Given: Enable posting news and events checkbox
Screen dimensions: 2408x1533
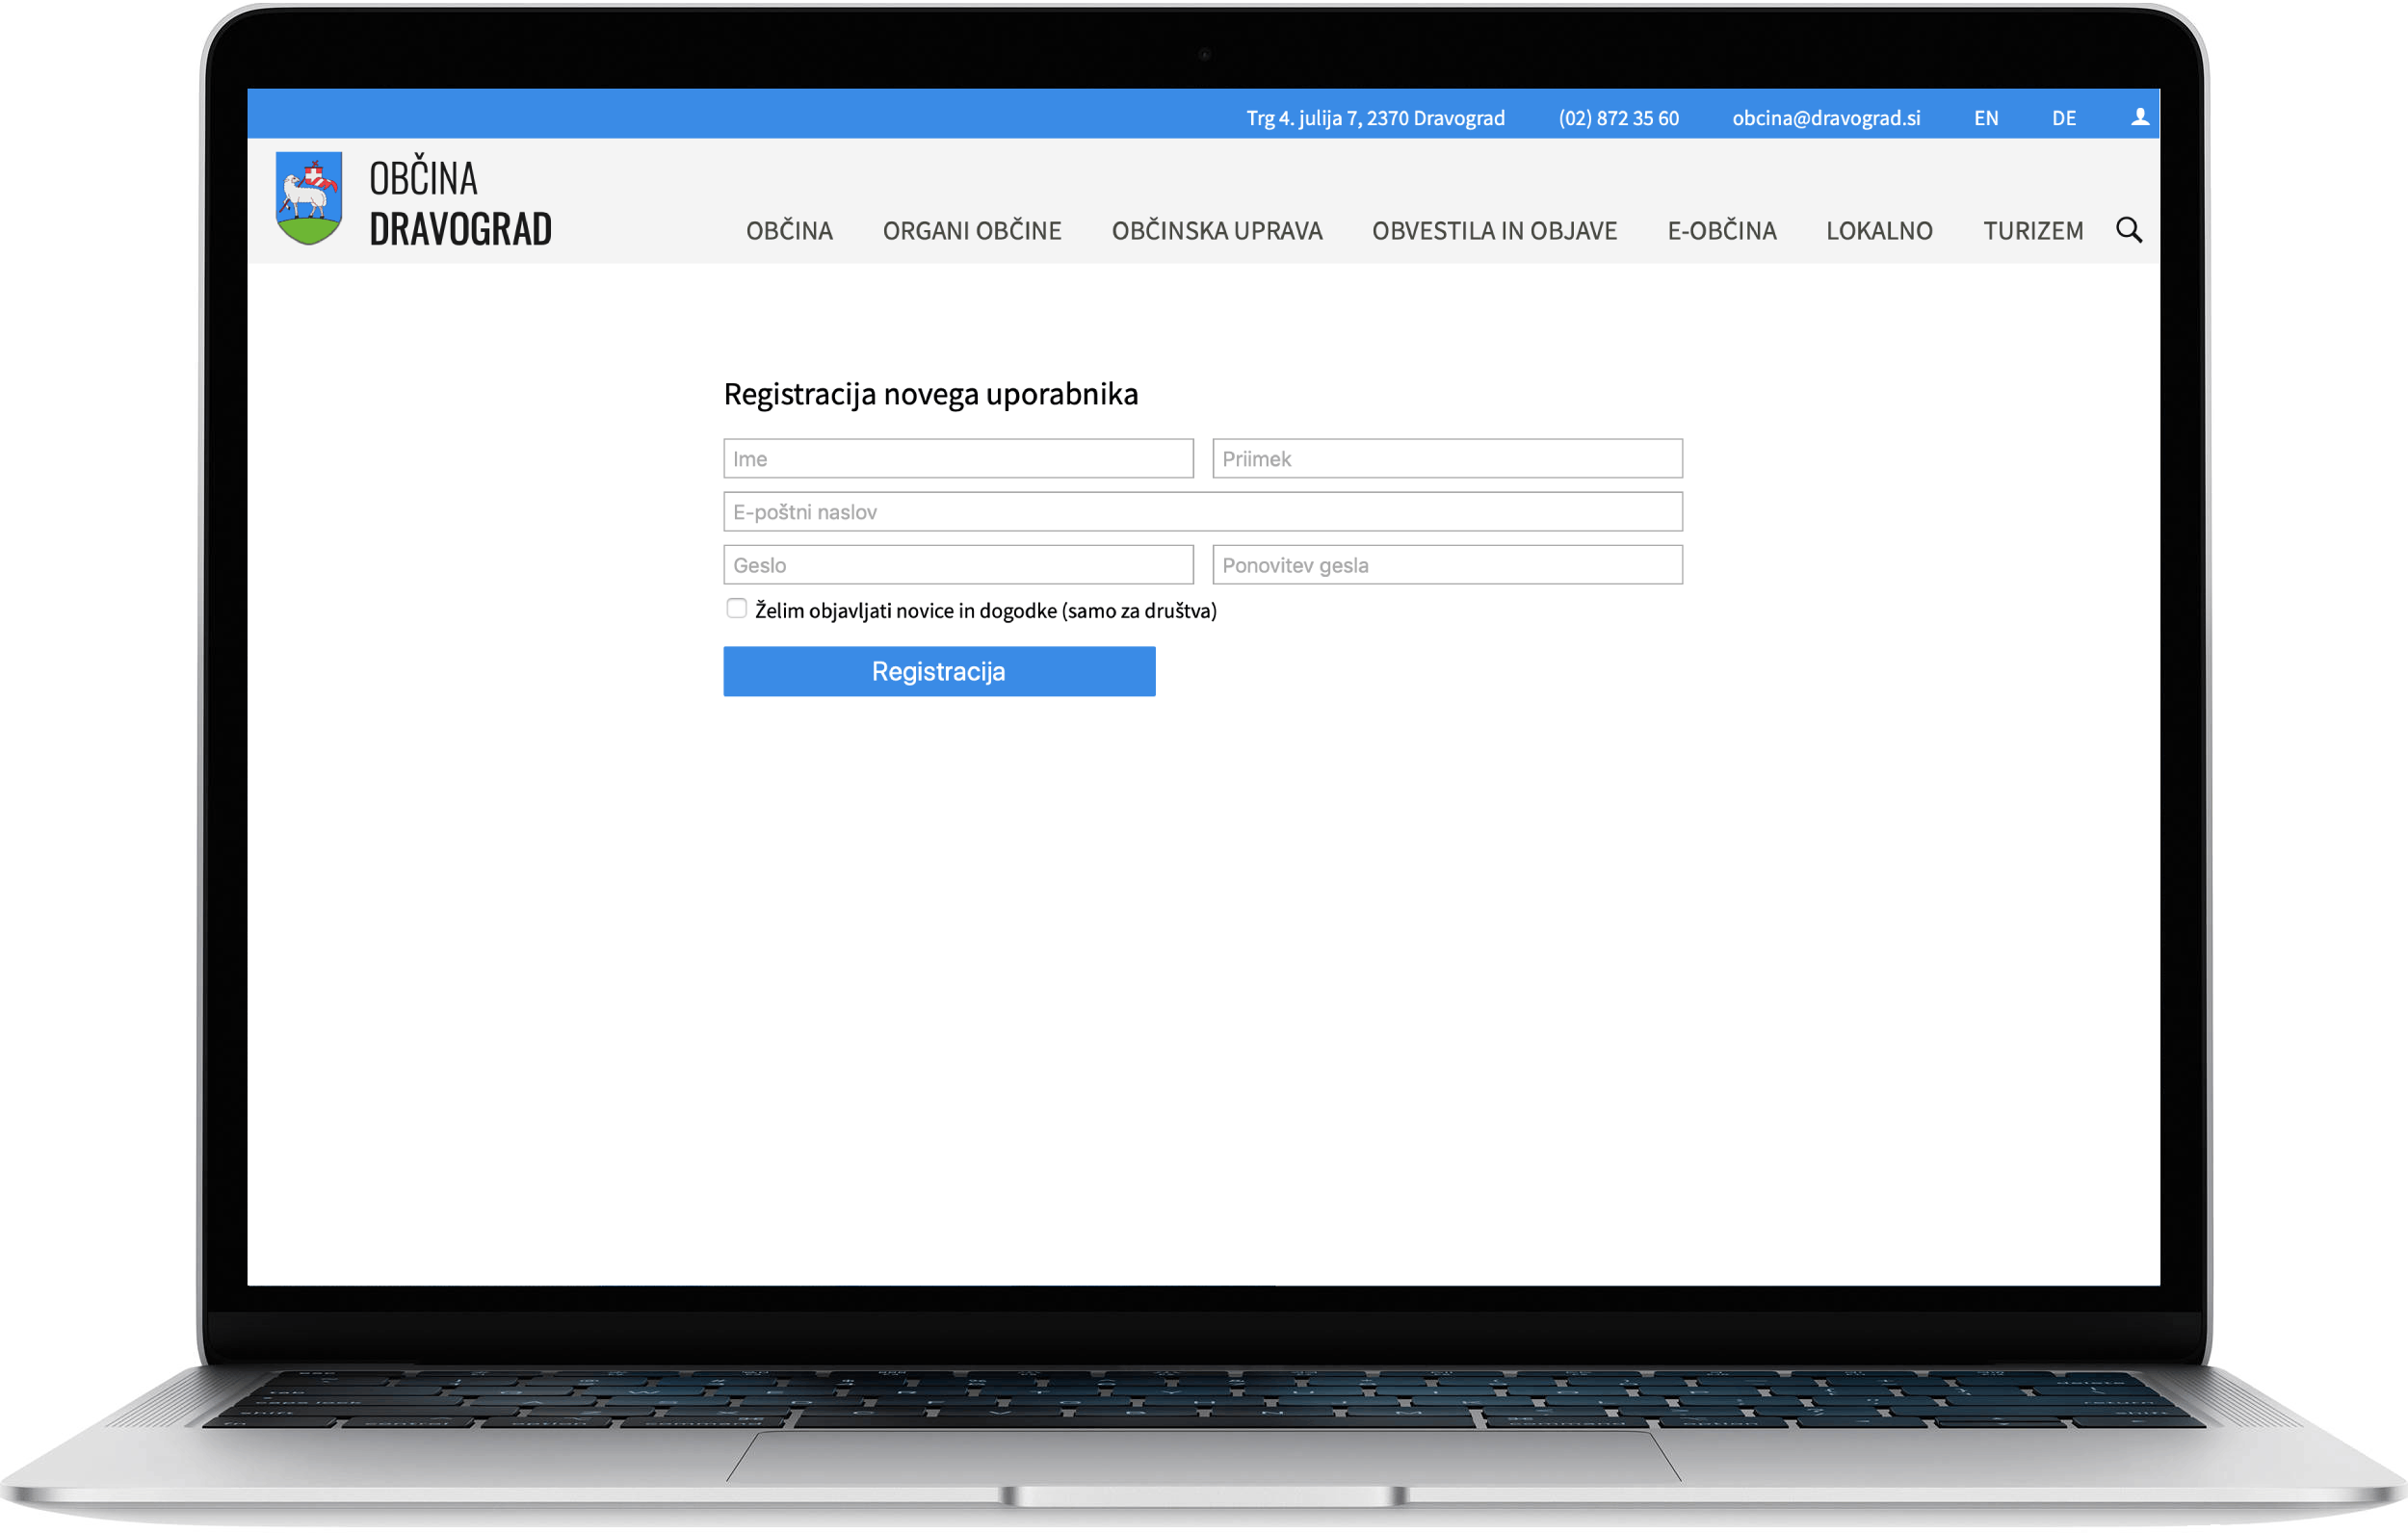Looking at the screenshot, I should click(x=737, y=608).
